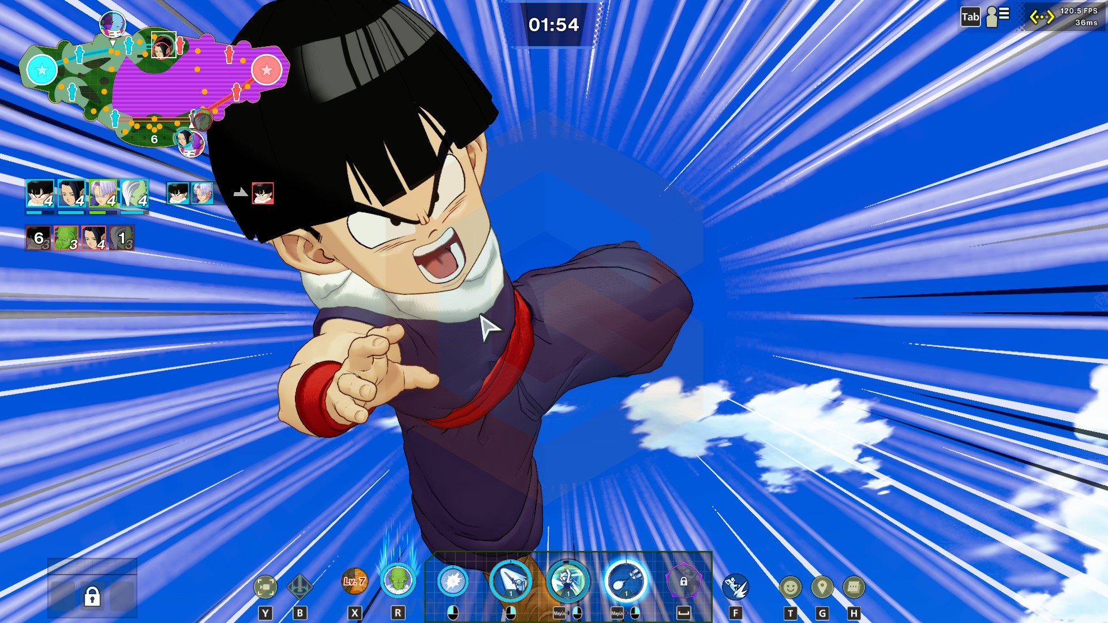Screen dimensions: 1108x623
Task: Click the yellow network connection icon
Action: (1042, 17)
